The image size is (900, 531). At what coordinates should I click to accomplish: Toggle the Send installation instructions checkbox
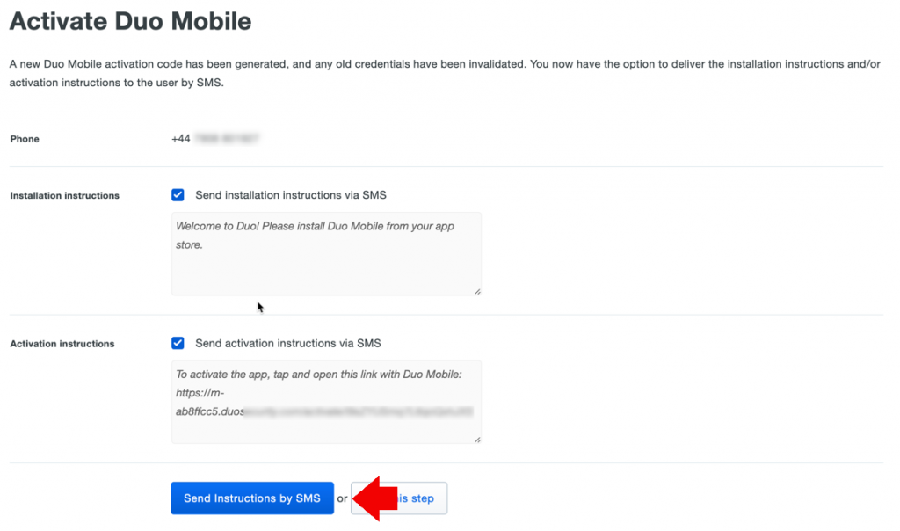click(178, 195)
